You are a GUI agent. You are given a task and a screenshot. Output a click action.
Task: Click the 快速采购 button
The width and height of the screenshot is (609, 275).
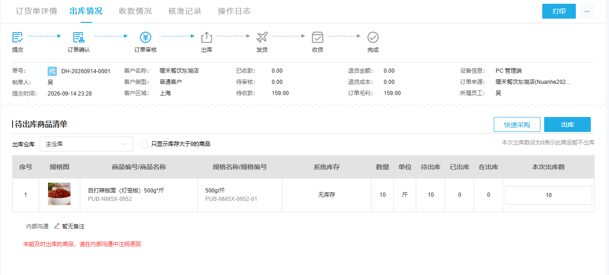tap(517, 124)
